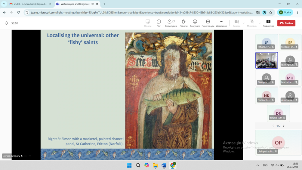
Task: Toggle the tab audio speaker indicator
Action: (92, 4)
